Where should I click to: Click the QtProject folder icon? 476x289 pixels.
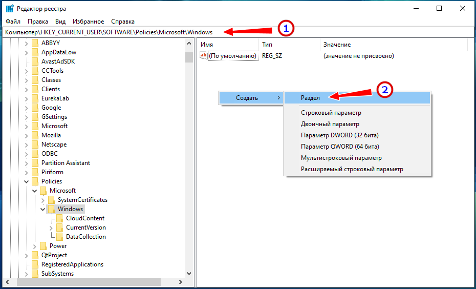tap(35, 255)
